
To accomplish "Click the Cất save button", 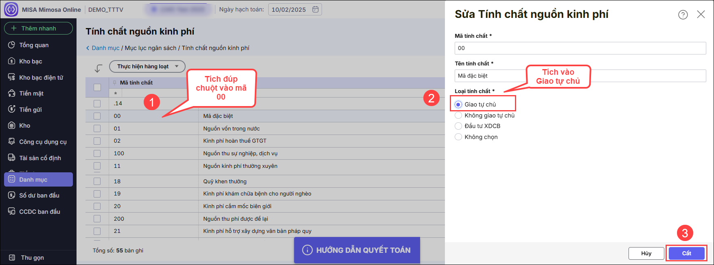I will click(687, 253).
